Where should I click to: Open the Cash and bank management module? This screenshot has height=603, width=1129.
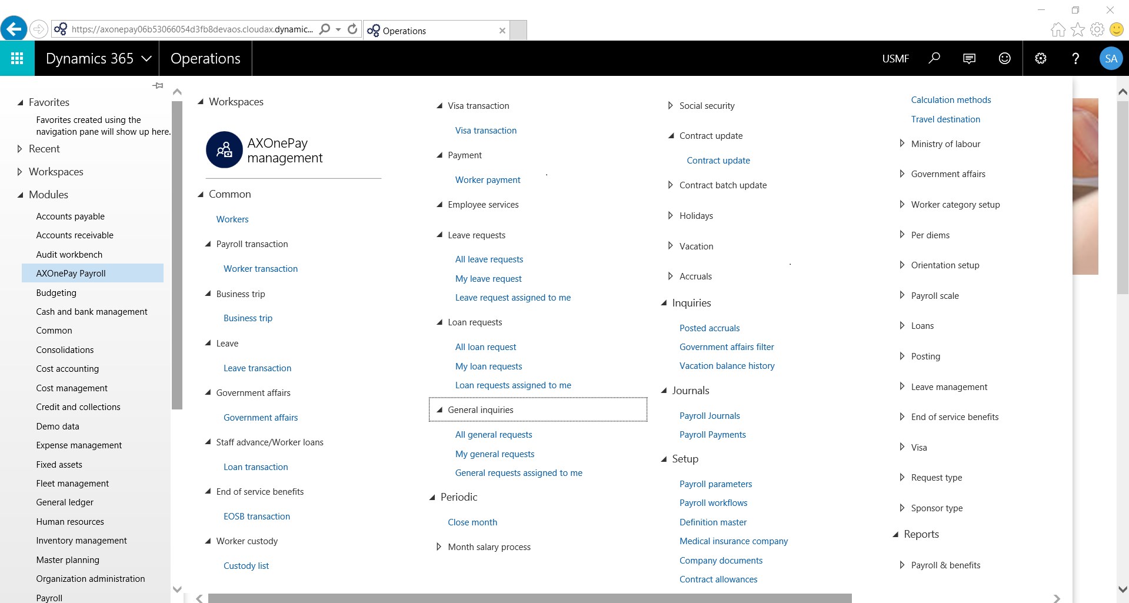pyautogui.click(x=92, y=312)
